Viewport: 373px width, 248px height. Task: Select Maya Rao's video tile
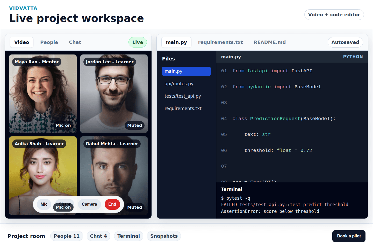click(x=43, y=94)
